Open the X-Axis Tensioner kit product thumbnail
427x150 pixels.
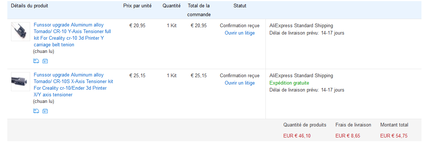21,82
